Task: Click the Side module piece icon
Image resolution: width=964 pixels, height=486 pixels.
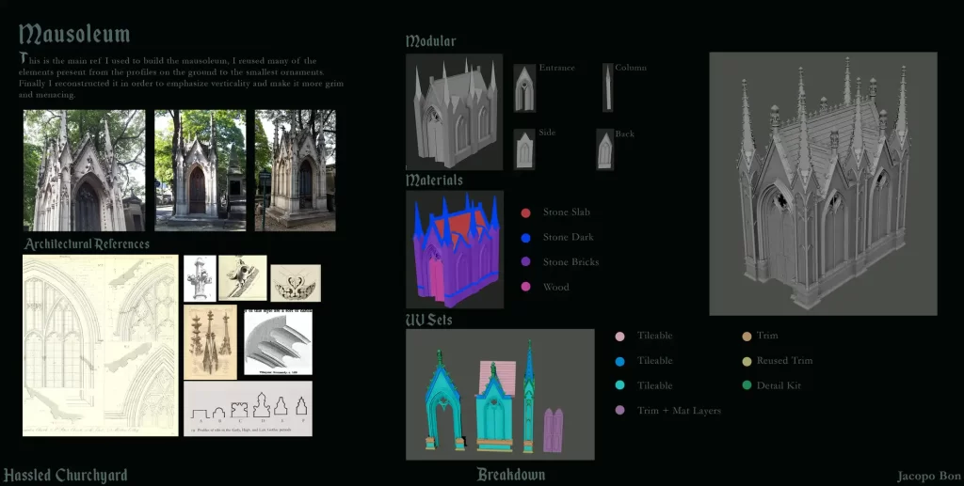Action: click(524, 150)
